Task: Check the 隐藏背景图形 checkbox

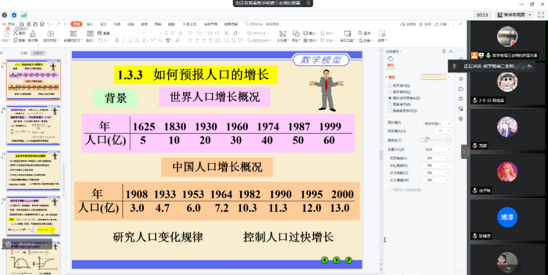Action: click(x=389, y=110)
